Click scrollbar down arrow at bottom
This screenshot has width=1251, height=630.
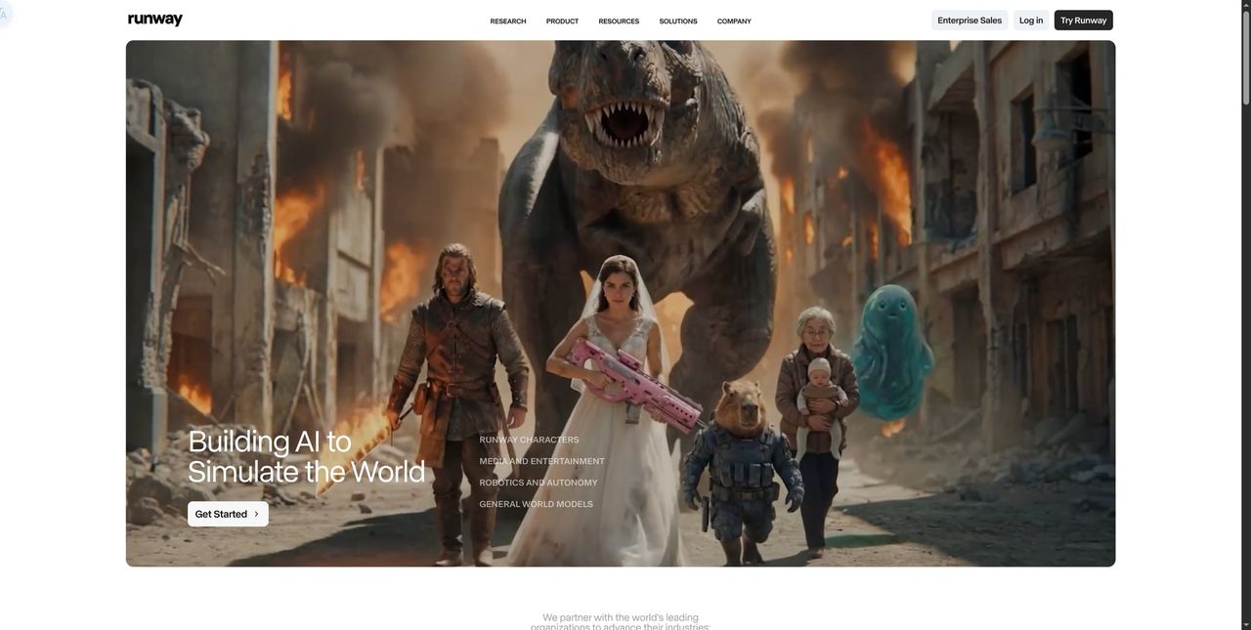coord(1245,623)
